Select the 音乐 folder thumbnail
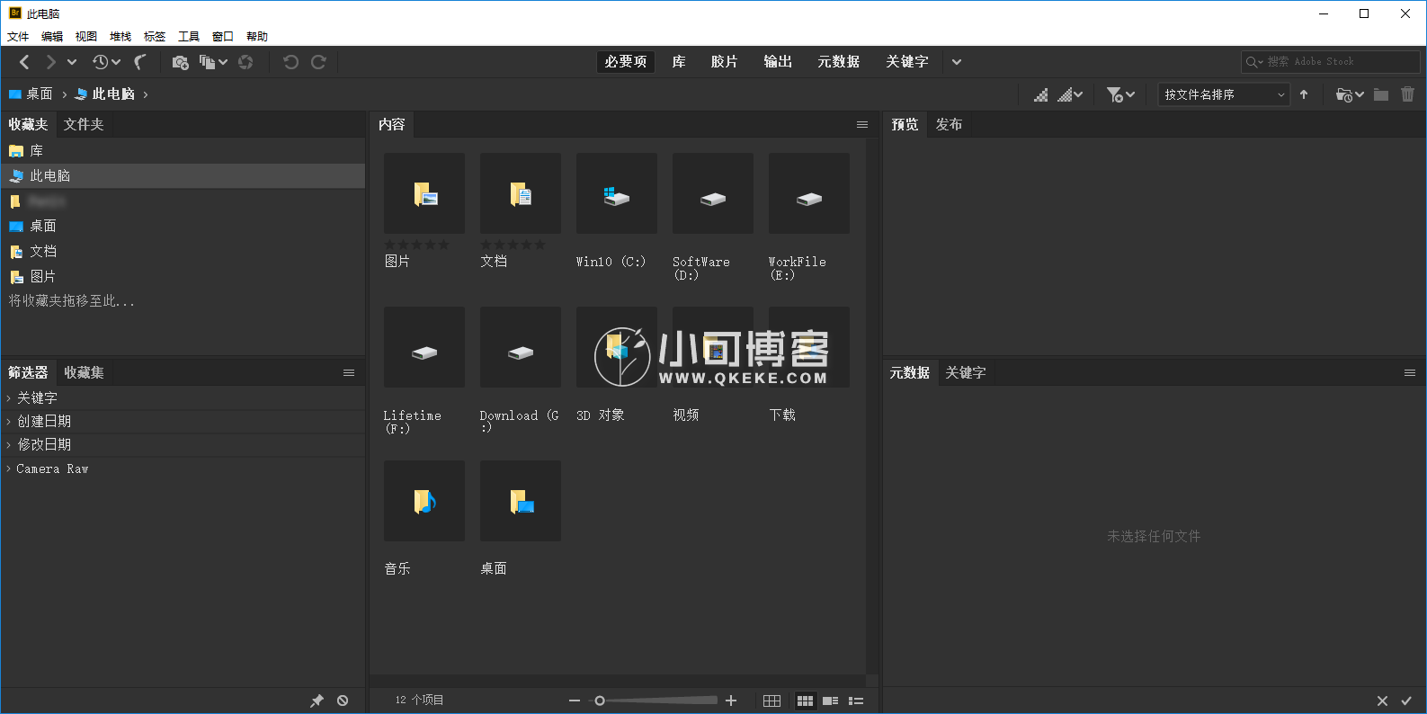Screen dimensions: 1427x714 pyautogui.click(x=424, y=501)
